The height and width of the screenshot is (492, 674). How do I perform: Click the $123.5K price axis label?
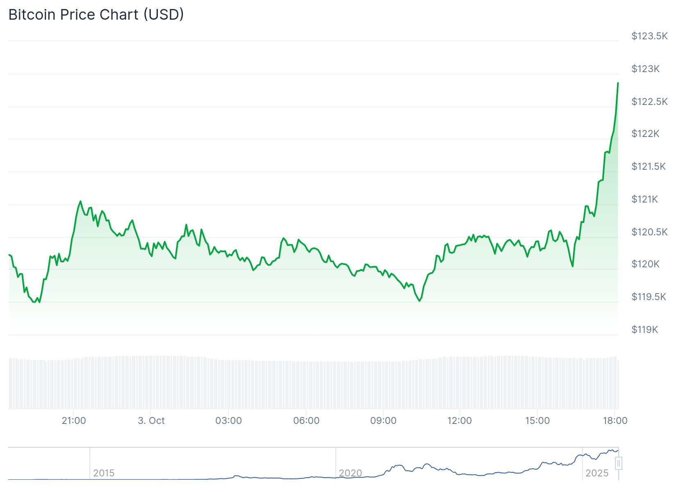coord(649,36)
